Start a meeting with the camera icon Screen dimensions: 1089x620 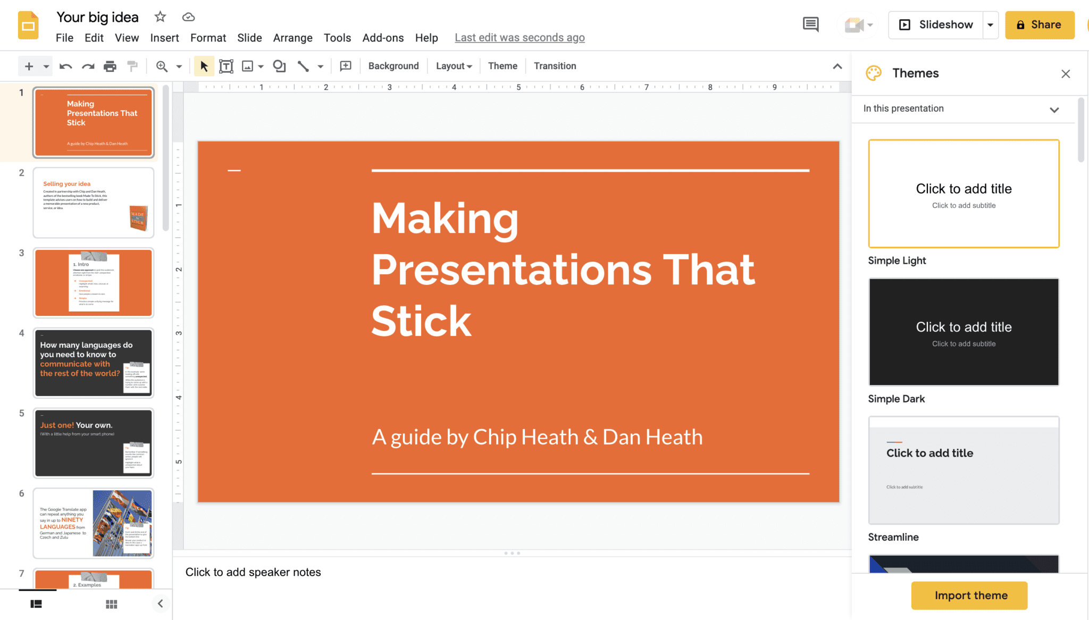[853, 24]
